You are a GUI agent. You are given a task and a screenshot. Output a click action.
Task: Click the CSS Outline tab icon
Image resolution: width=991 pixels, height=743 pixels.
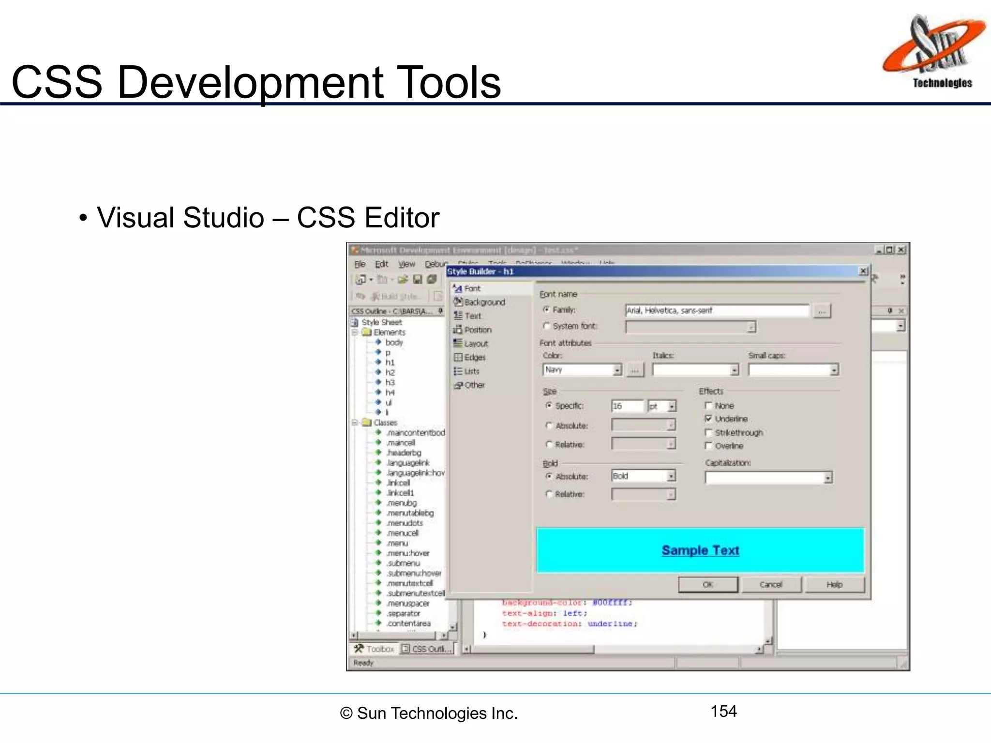pos(405,649)
